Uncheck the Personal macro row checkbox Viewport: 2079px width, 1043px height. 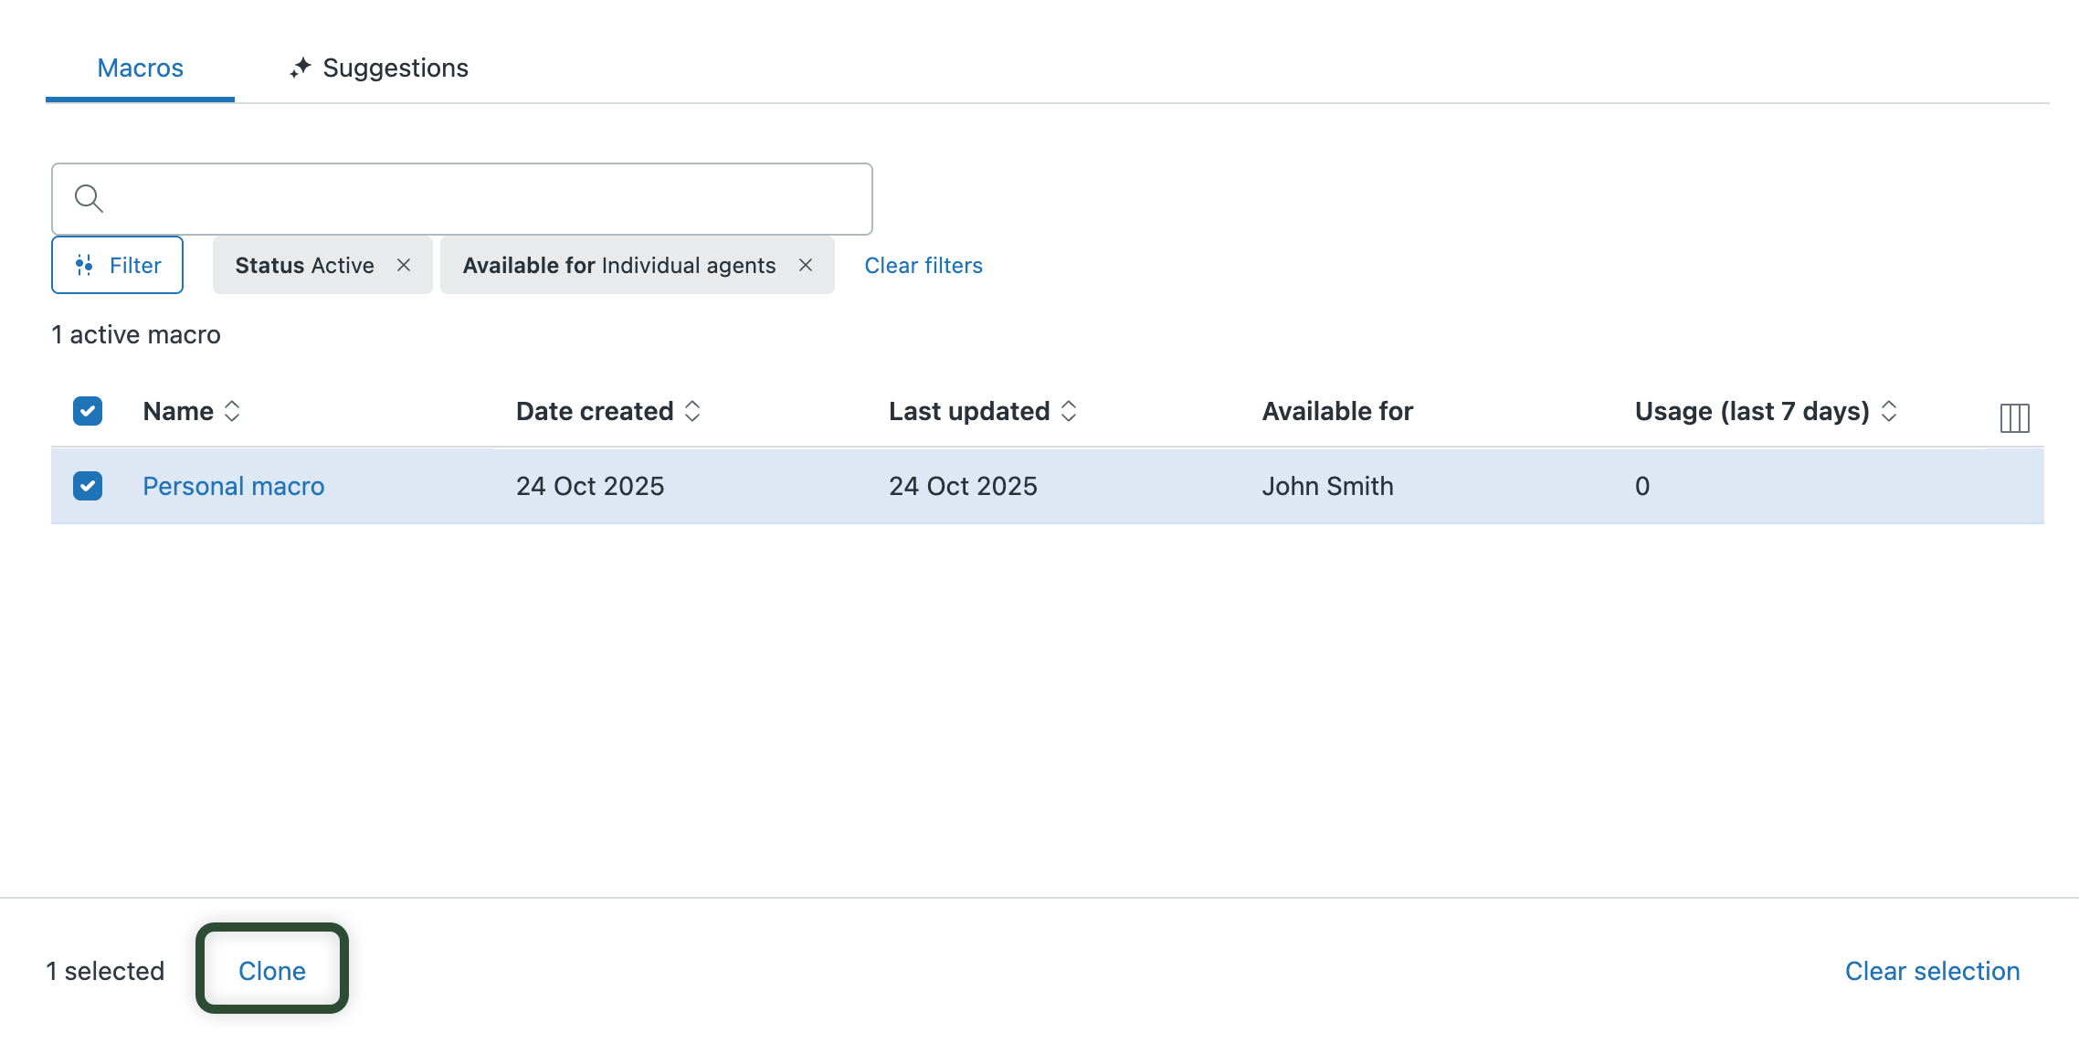[x=88, y=486]
